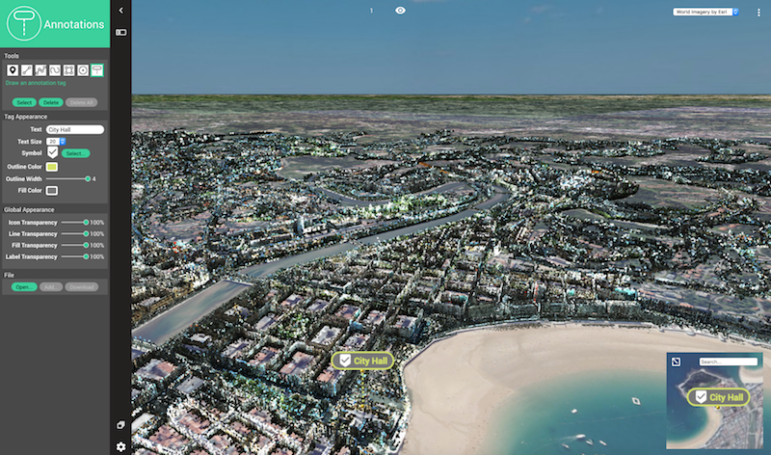
Task: Expand the minimap with resize icon
Action: (677, 362)
